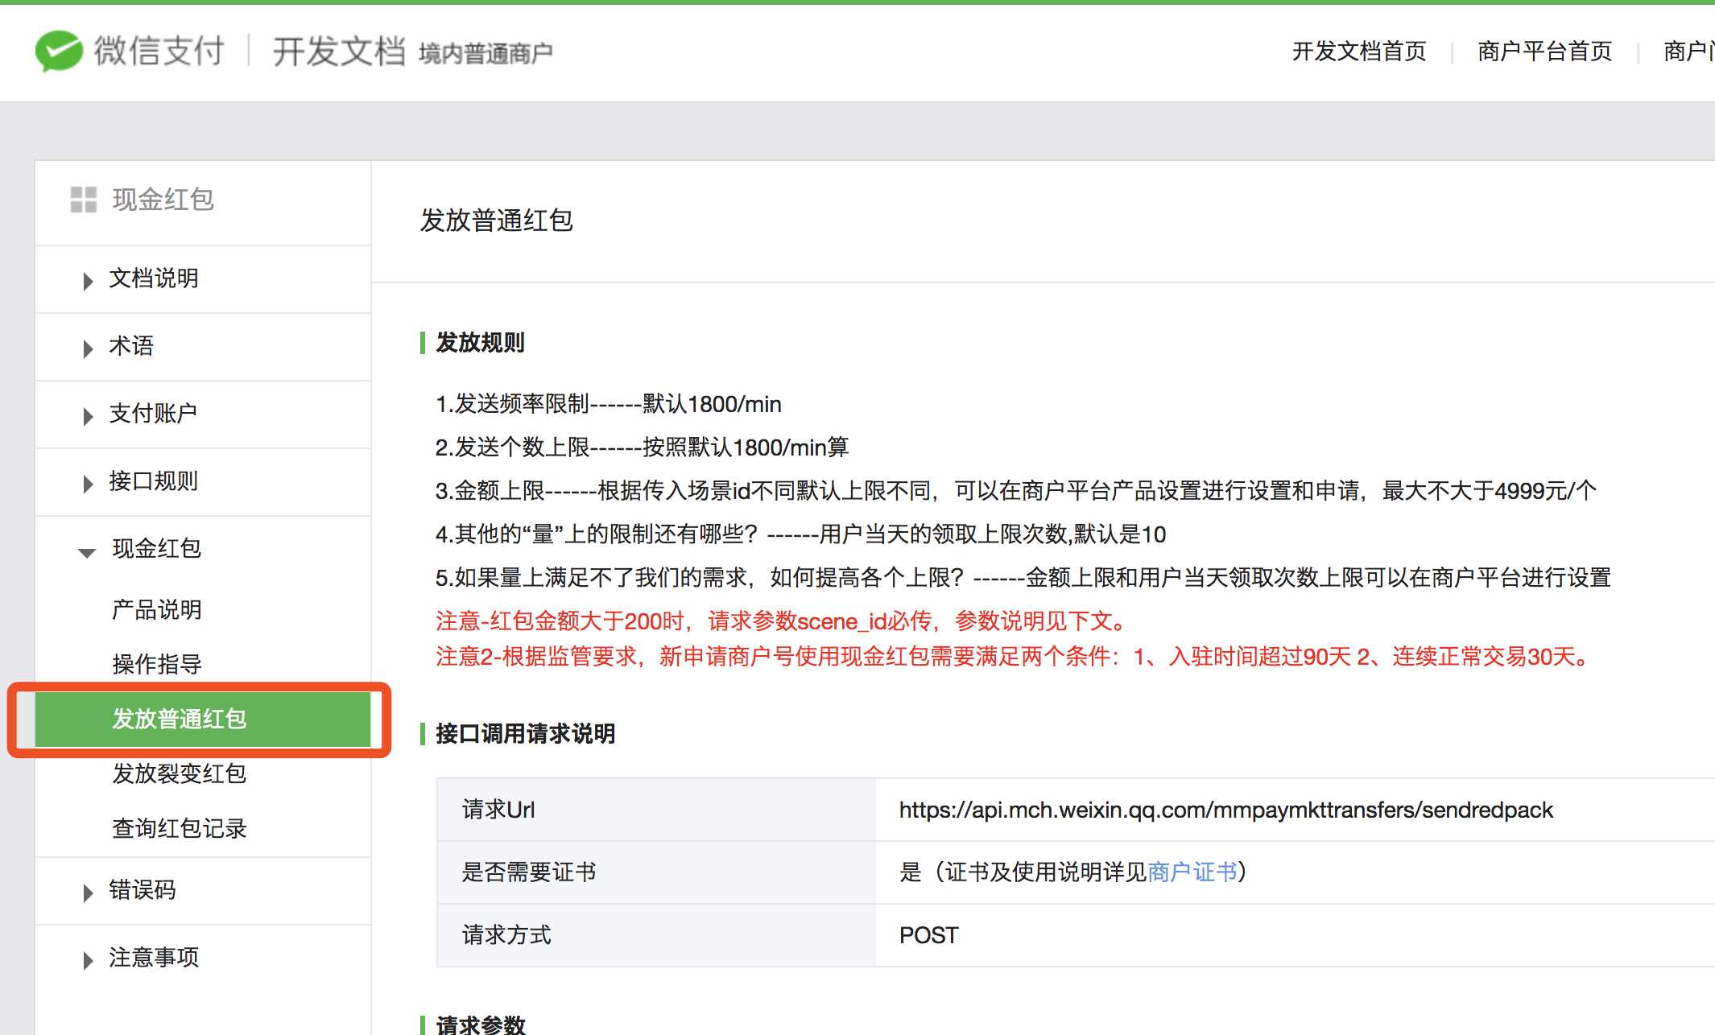Open the 发放裂变红包 page
Screen dimensions: 1715x1035
[x=180, y=773]
